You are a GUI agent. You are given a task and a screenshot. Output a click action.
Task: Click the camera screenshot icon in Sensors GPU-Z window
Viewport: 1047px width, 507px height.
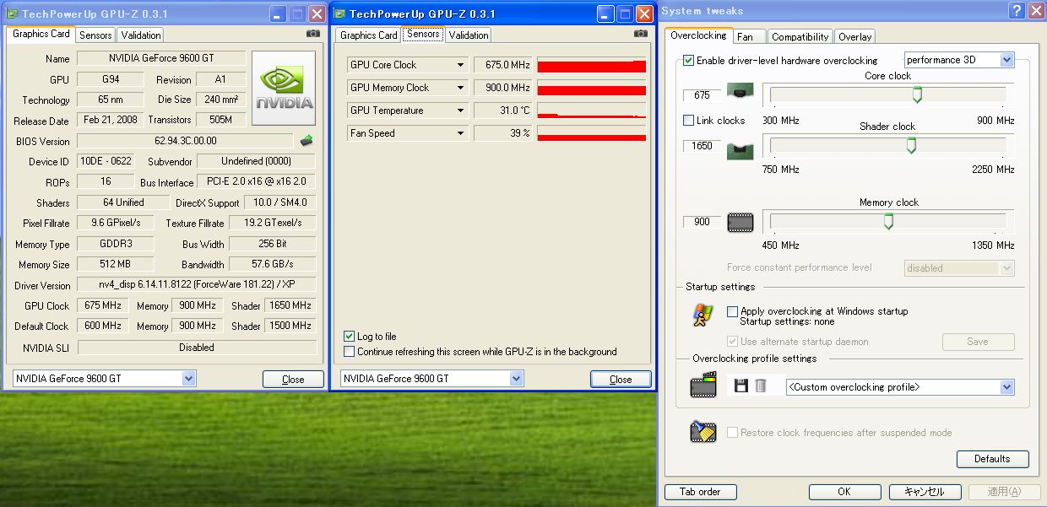click(x=641, y=34)
